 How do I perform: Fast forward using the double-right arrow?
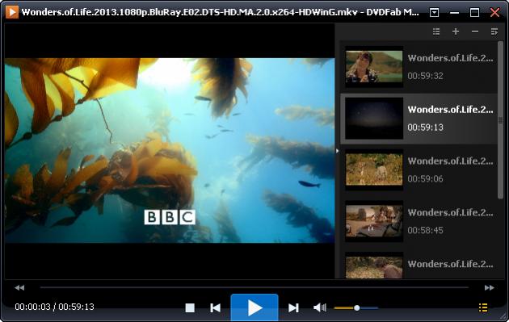(x=489, y=287)
